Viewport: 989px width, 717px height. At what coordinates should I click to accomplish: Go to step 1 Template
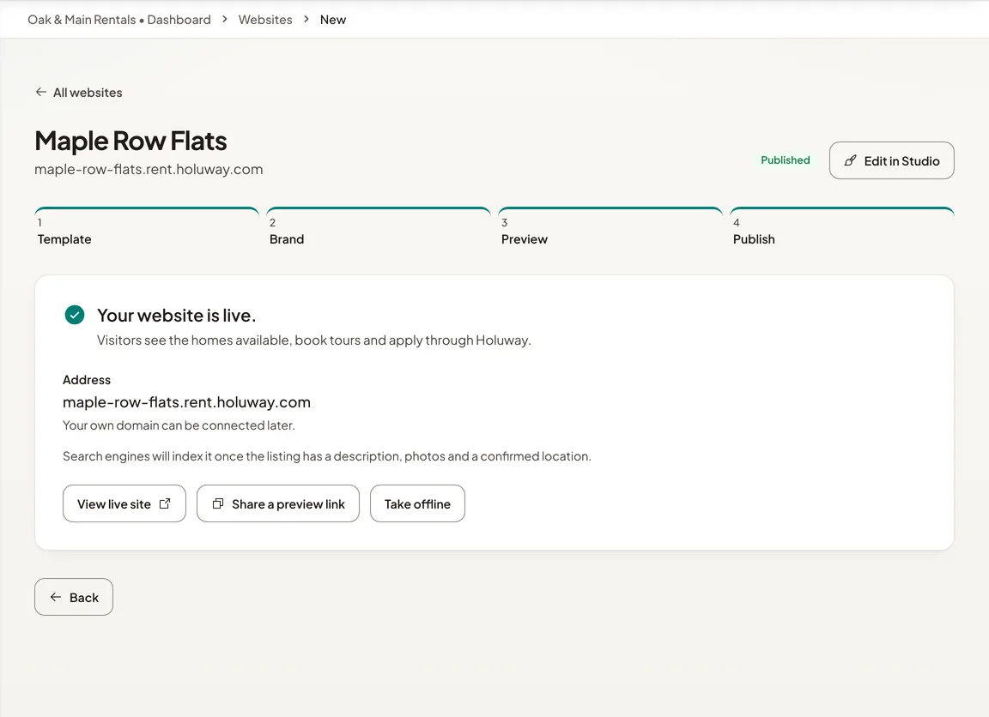click(x=146, y=227)
